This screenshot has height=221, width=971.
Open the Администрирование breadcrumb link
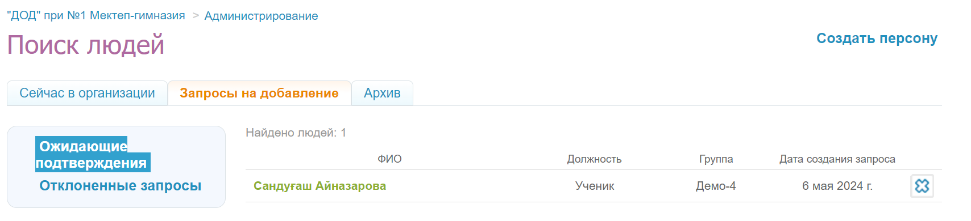point(261,16)
